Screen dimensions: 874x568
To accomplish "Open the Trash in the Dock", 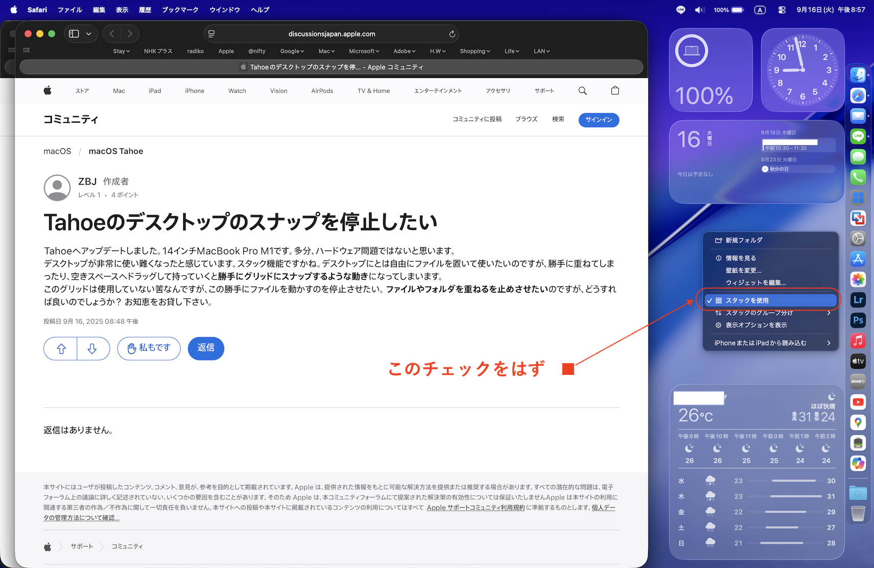I will (x=858, y=513).
